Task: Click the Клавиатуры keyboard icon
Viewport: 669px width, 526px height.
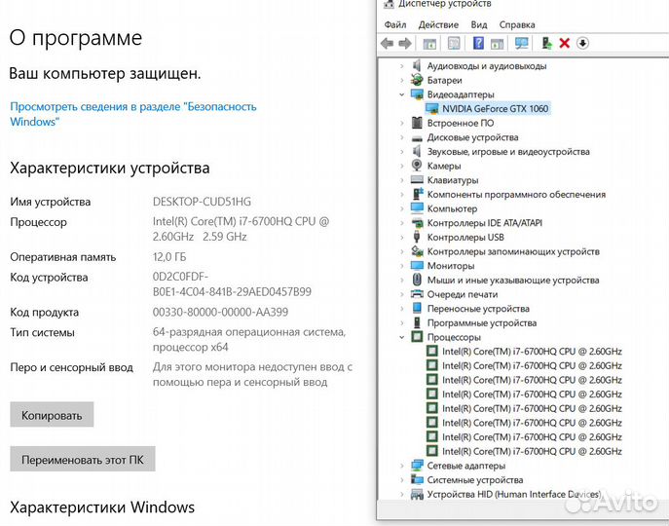Action: pos(417,180)
